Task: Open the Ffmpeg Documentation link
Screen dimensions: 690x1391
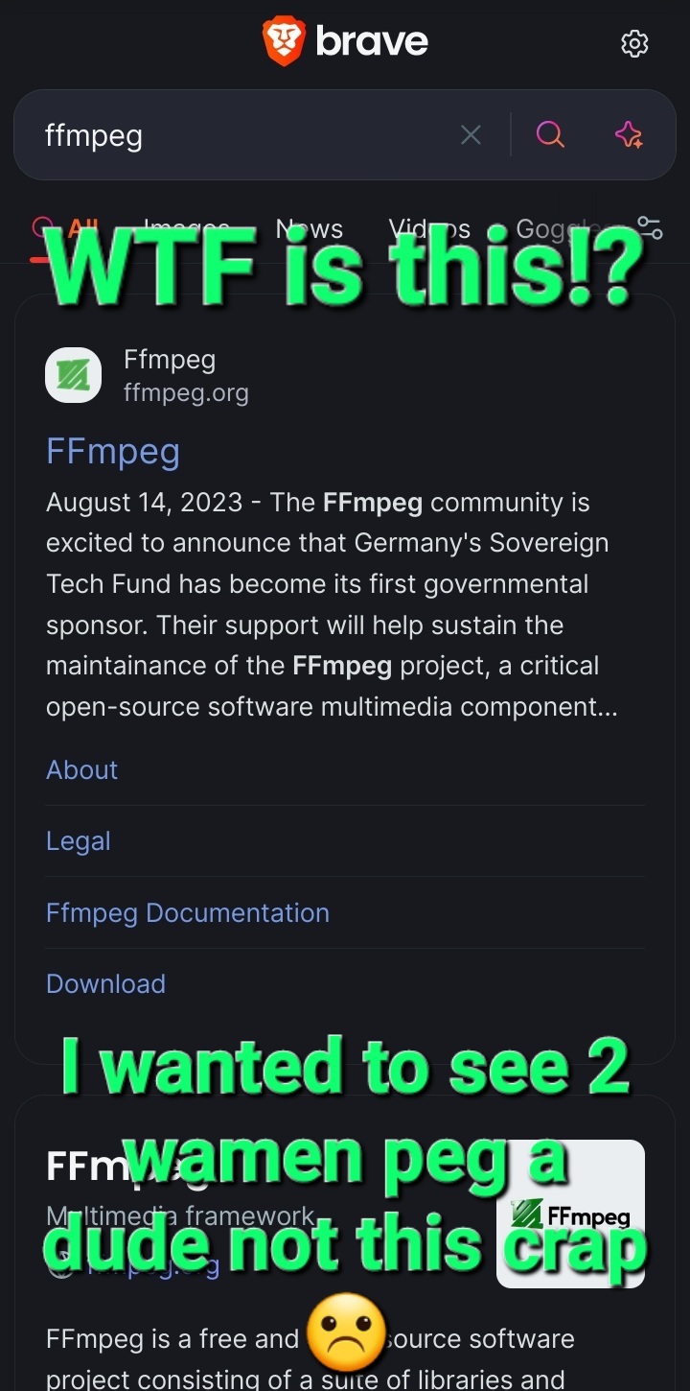Action: pyautogui.click(x=188, y=913)
